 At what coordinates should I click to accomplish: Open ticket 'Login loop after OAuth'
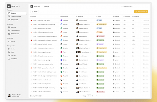click(44, 20)
